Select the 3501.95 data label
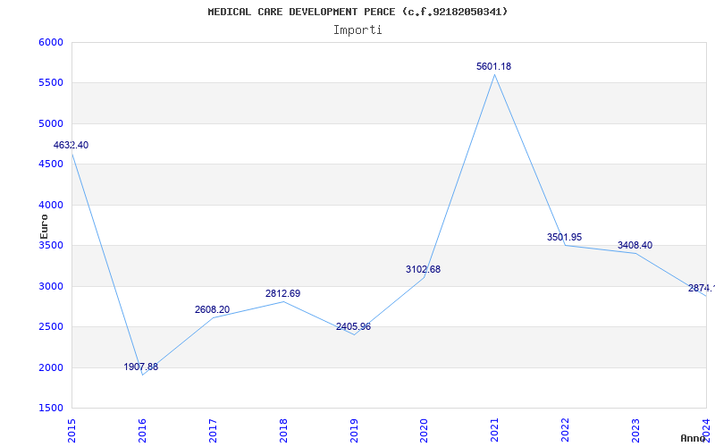The image size is (715, 447). (564, 237)
